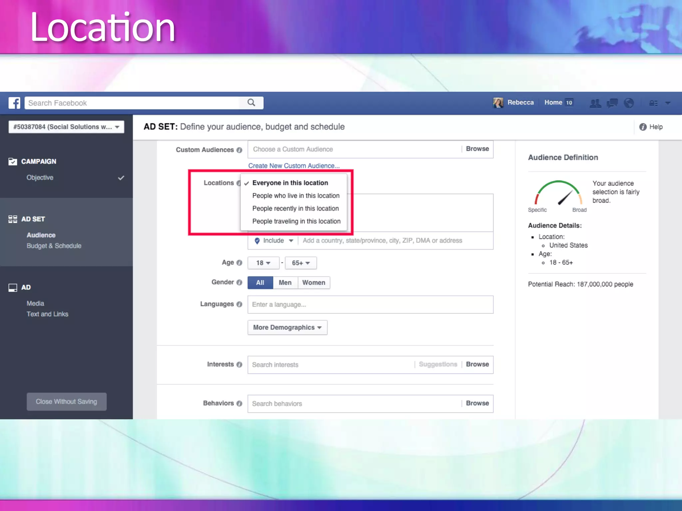Select the Women gender option
This screenshot has height=511, width=682.
tap(314, 282)
